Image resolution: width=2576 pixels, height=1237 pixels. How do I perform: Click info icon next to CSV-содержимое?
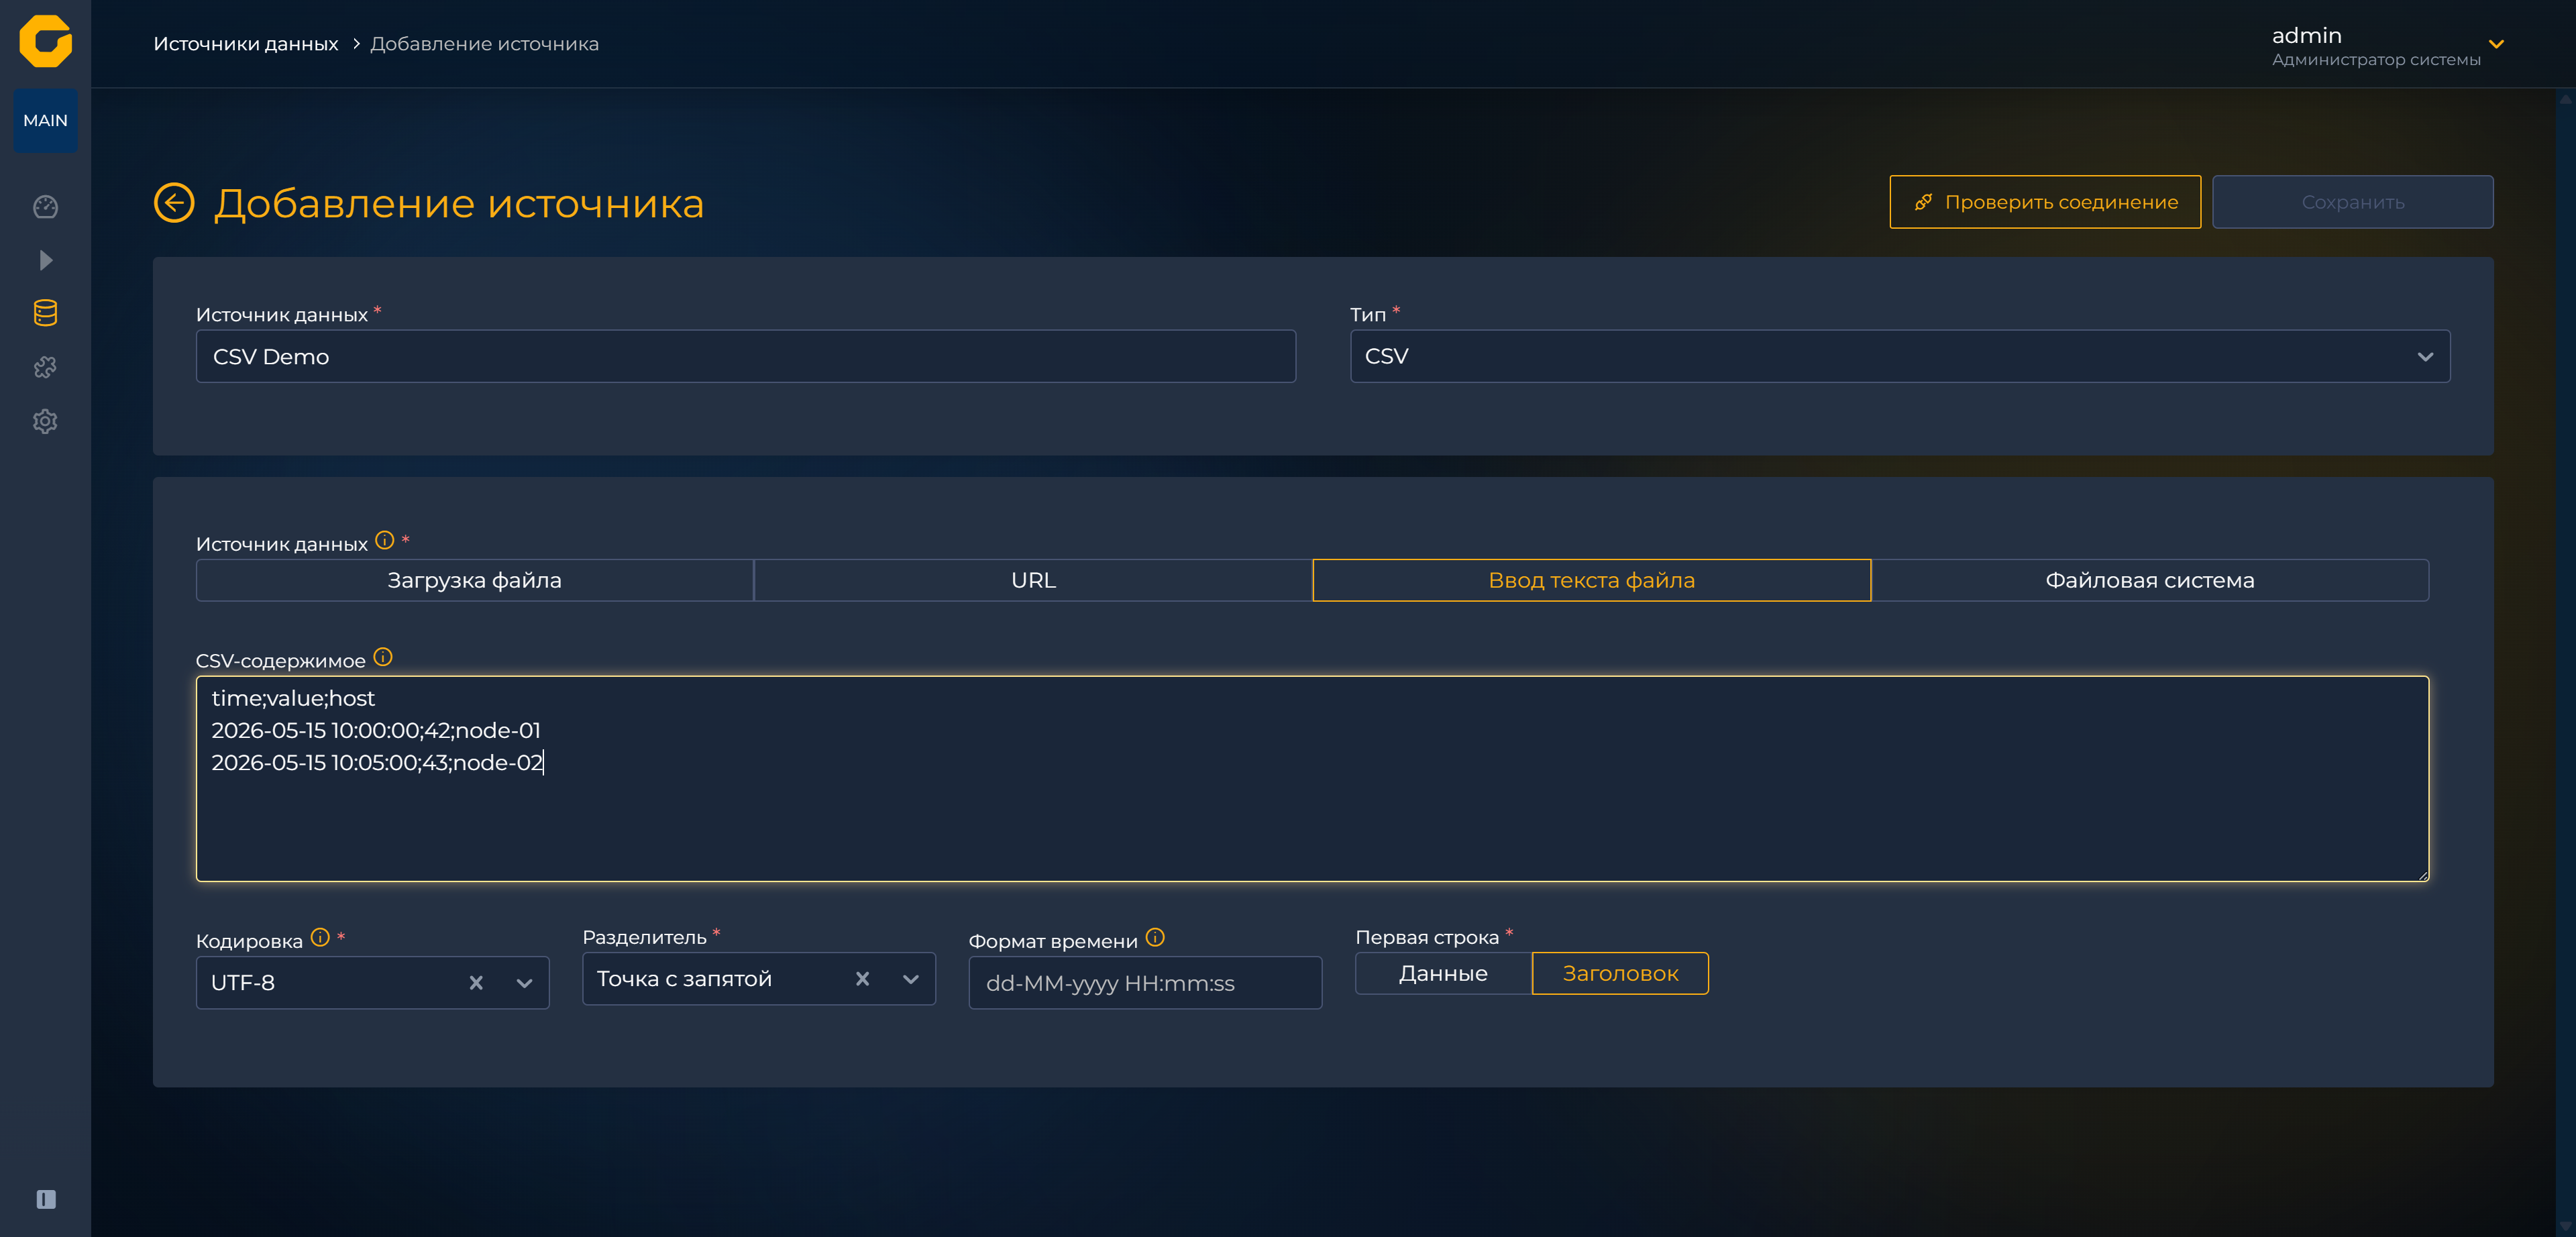coord(383,657)
